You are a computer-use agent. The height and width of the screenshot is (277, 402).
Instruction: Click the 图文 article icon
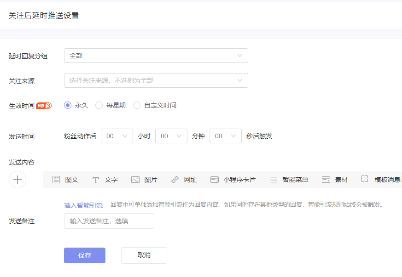pyautogui.click(x=56, y=180)
